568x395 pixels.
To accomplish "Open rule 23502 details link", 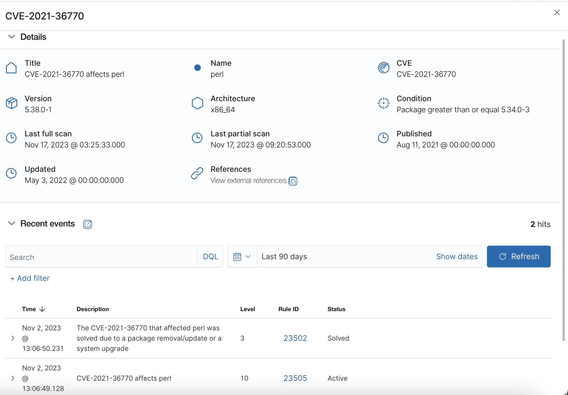I will (x=295, y=338).
